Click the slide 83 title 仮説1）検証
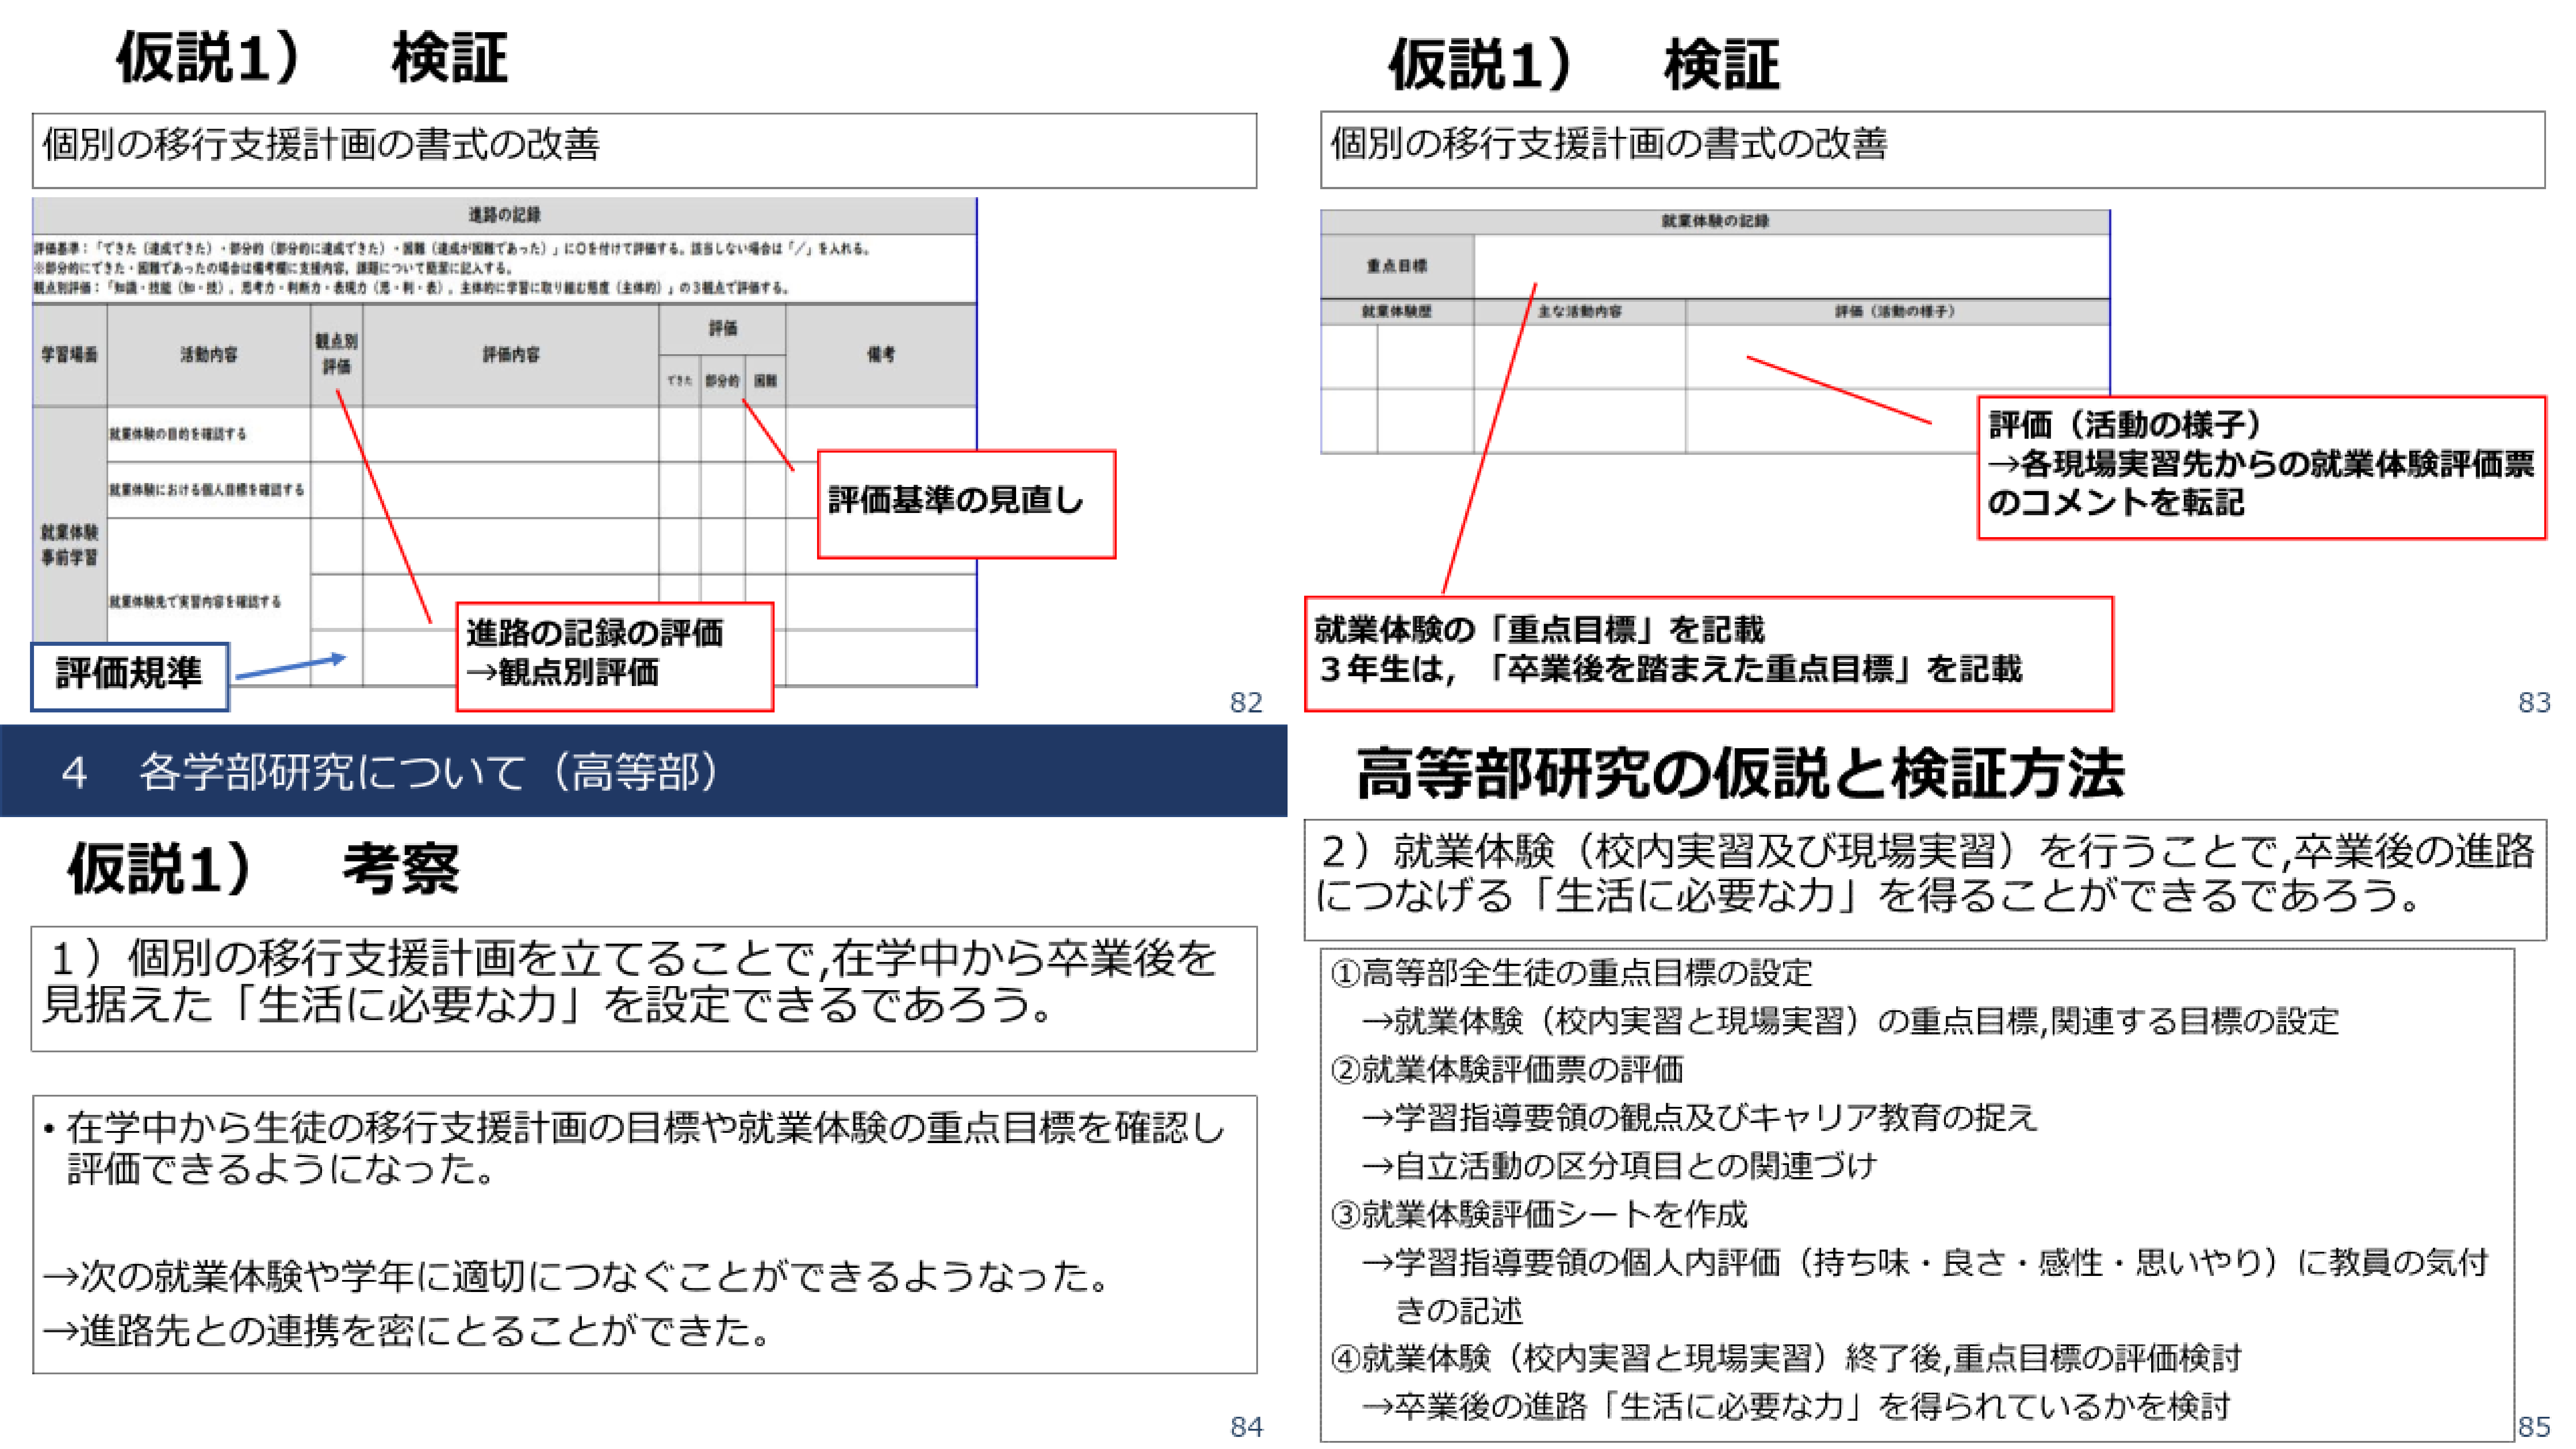 point(1583,65)
